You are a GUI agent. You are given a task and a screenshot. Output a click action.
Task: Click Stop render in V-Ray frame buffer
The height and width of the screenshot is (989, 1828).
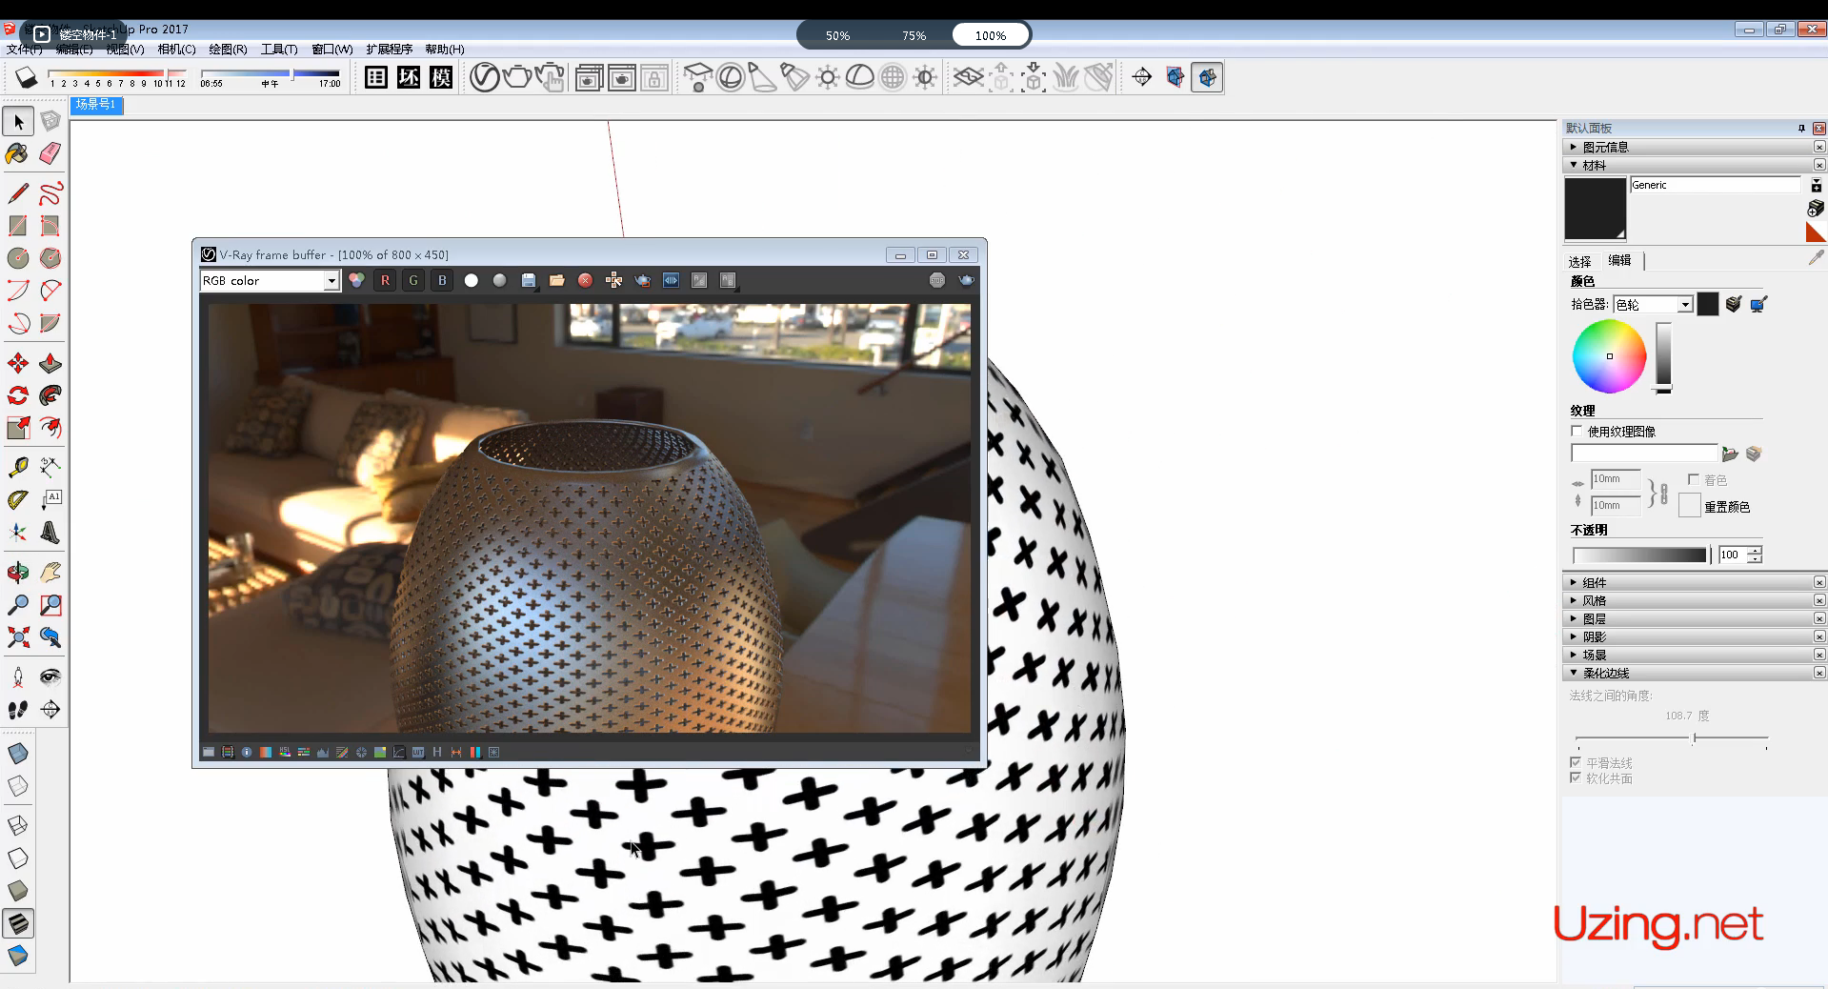click(937, 280)
